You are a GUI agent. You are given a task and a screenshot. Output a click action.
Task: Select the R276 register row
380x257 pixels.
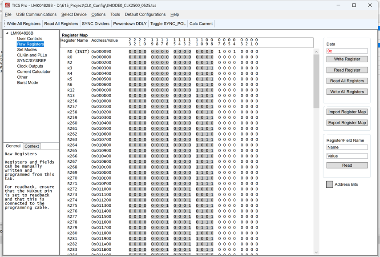[72, 211]
